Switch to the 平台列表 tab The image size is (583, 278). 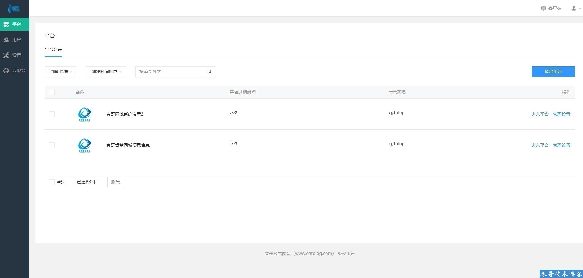coord(53,50)
